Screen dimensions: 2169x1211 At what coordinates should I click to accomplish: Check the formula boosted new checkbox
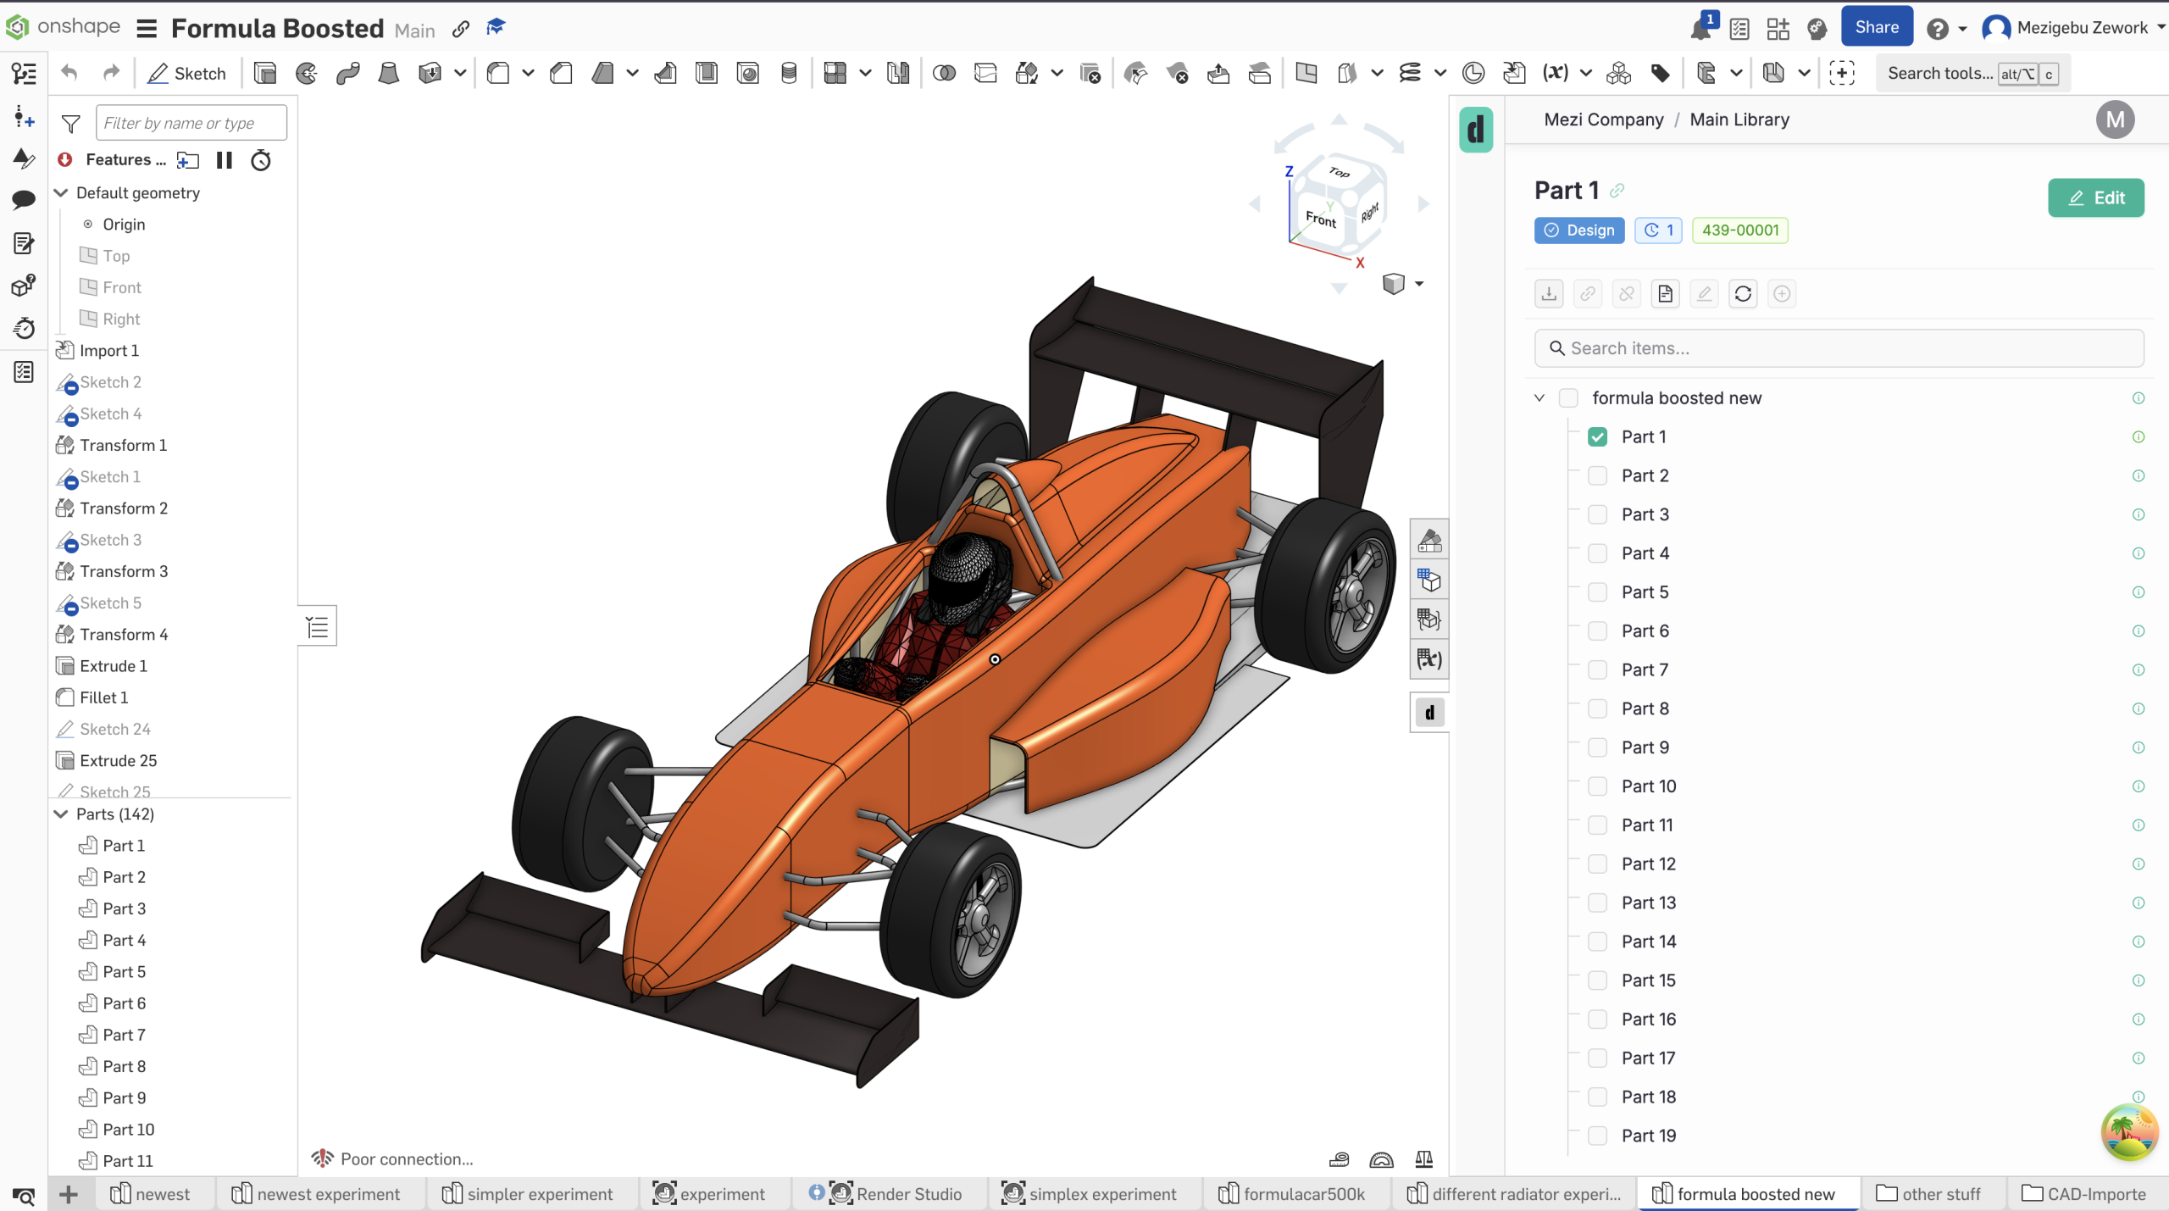(x=1568, y=397)
